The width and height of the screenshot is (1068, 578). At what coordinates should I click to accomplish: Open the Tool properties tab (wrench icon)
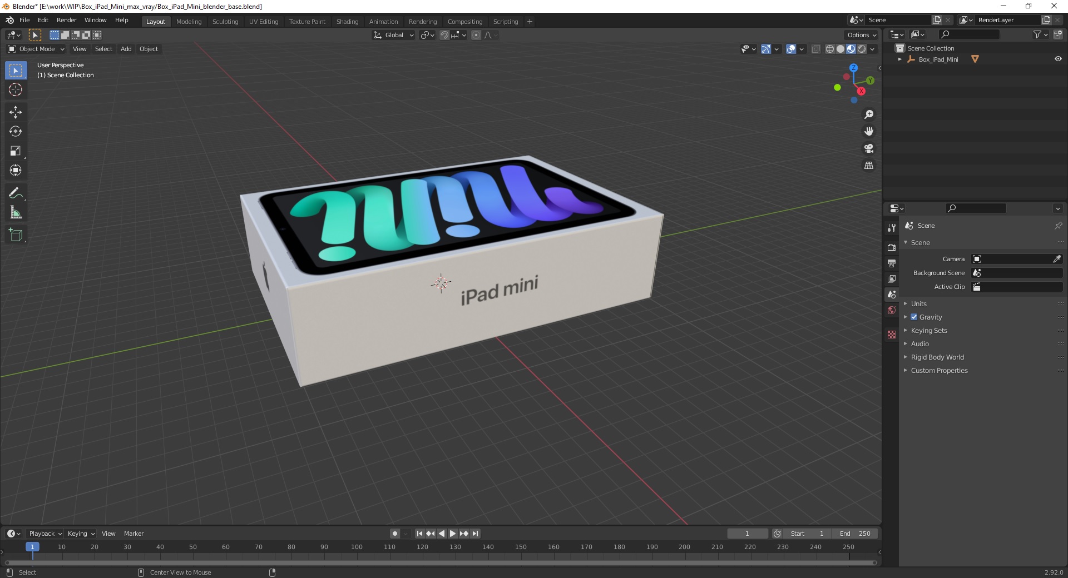(892, 228)
